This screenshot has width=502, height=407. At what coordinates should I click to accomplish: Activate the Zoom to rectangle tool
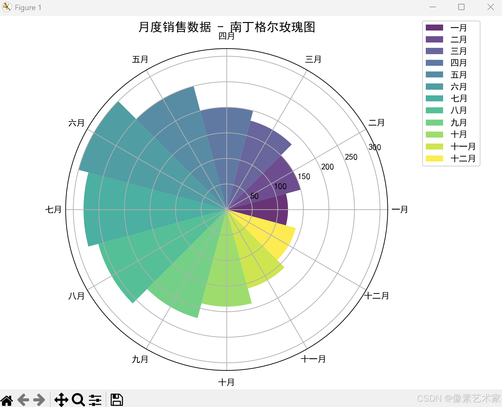coord(78,400)
